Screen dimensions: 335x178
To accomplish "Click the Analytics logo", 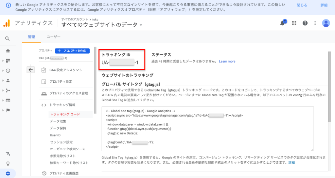I will pos(7,23).
